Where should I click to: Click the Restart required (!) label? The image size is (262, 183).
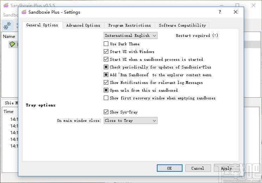(197, 35)
